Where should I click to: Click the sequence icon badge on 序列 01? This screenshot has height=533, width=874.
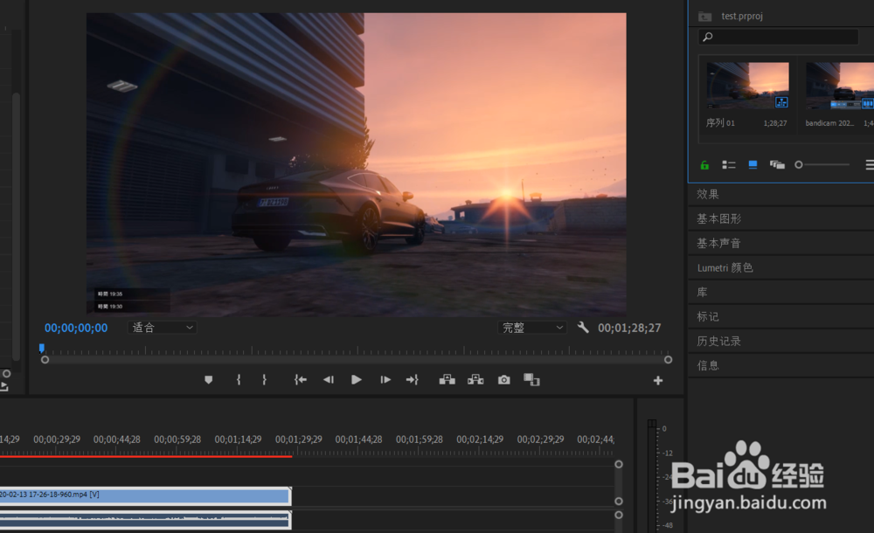coord(781,102)
